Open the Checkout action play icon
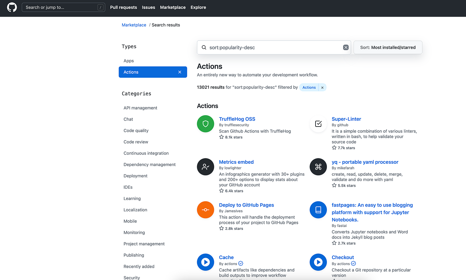 pyautogui.click(x=318, y=262)
